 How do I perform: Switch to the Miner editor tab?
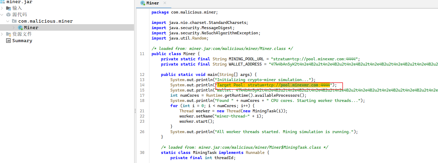pyautogui.click(x=153, y=3)
